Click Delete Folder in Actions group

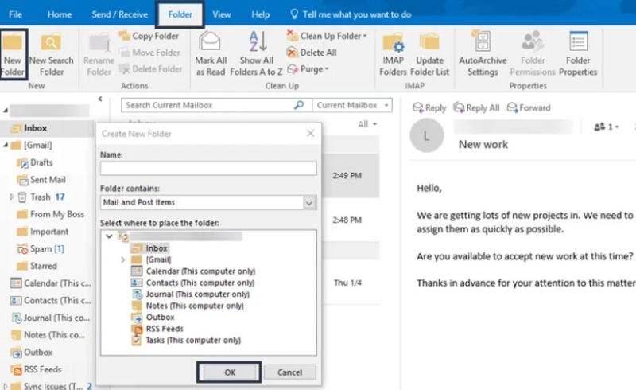click(151, 69)
